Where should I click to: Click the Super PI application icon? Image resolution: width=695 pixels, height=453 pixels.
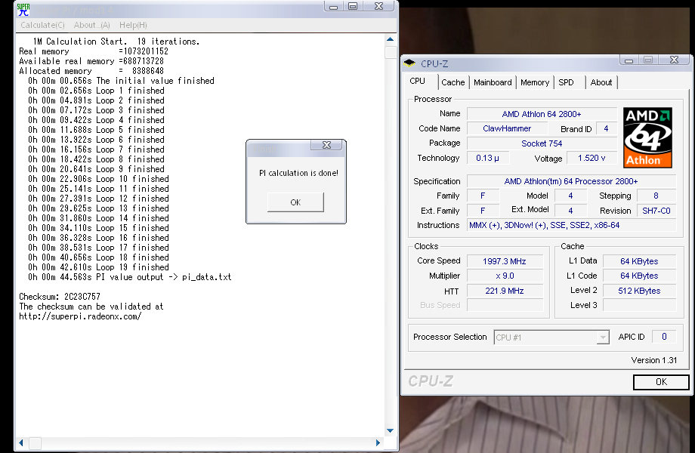23,9
